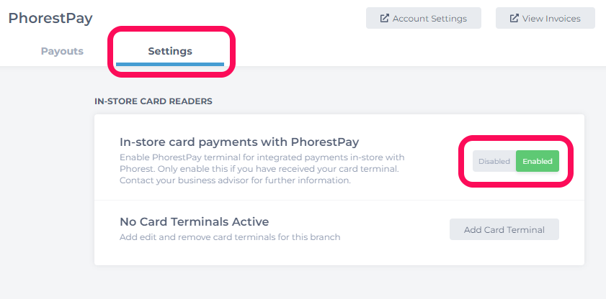Image resolution: width=606 pixels, height=299 pixels.
Task: Click the divider line between the card reader rows
Action: (x=339, y=200)
